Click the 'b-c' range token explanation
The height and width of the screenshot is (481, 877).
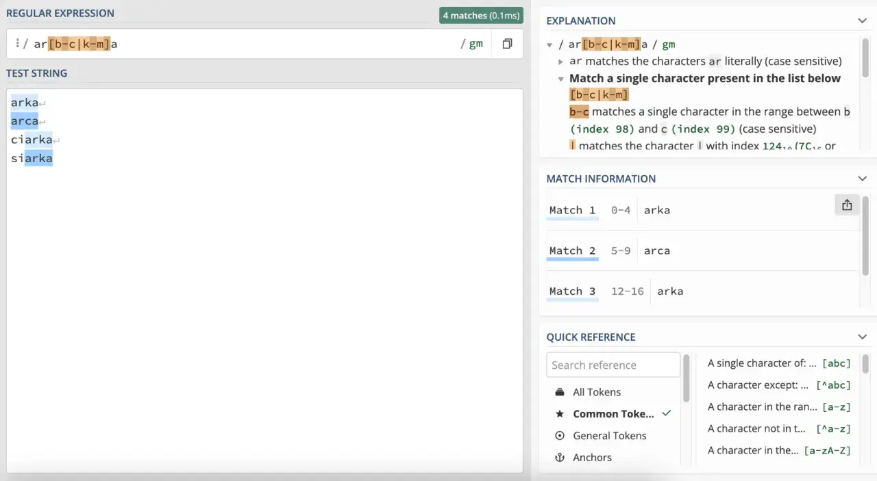click(579, 112)
